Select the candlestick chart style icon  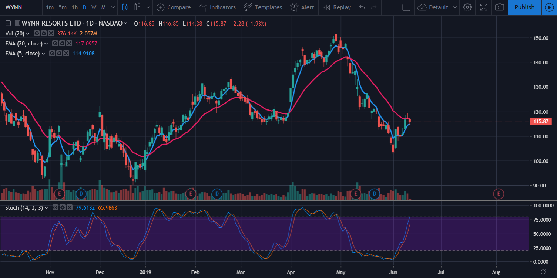click(x=124, y=7)
